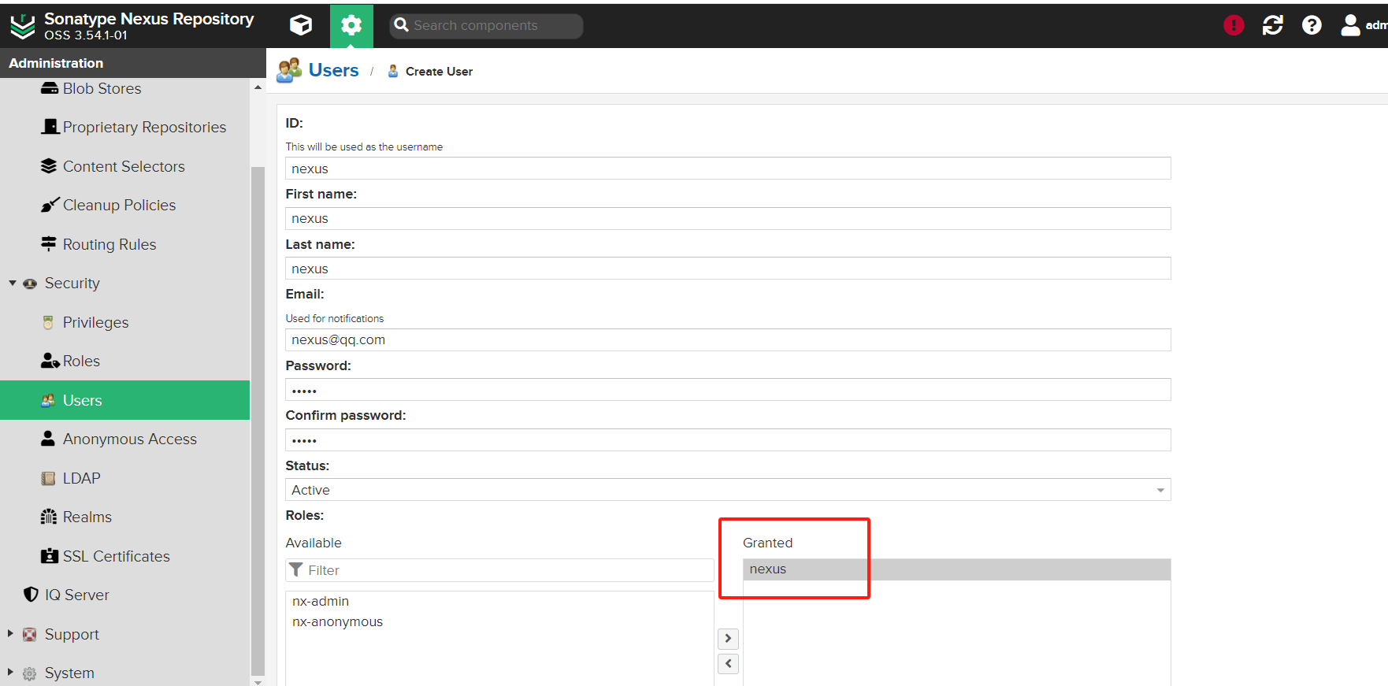Click the Confirm password field
Viewport: 1388px width, 686px height.
(728, 439)
